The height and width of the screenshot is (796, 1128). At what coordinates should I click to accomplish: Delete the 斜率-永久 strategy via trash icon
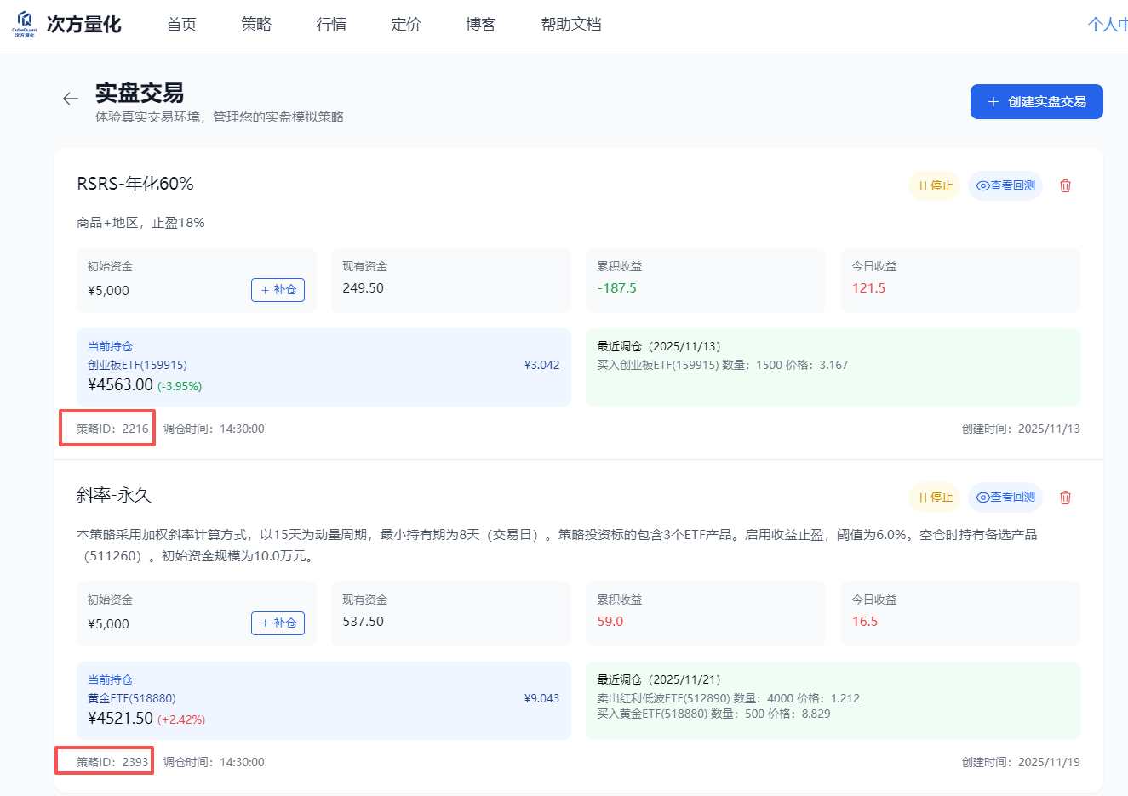[1064, 497]
